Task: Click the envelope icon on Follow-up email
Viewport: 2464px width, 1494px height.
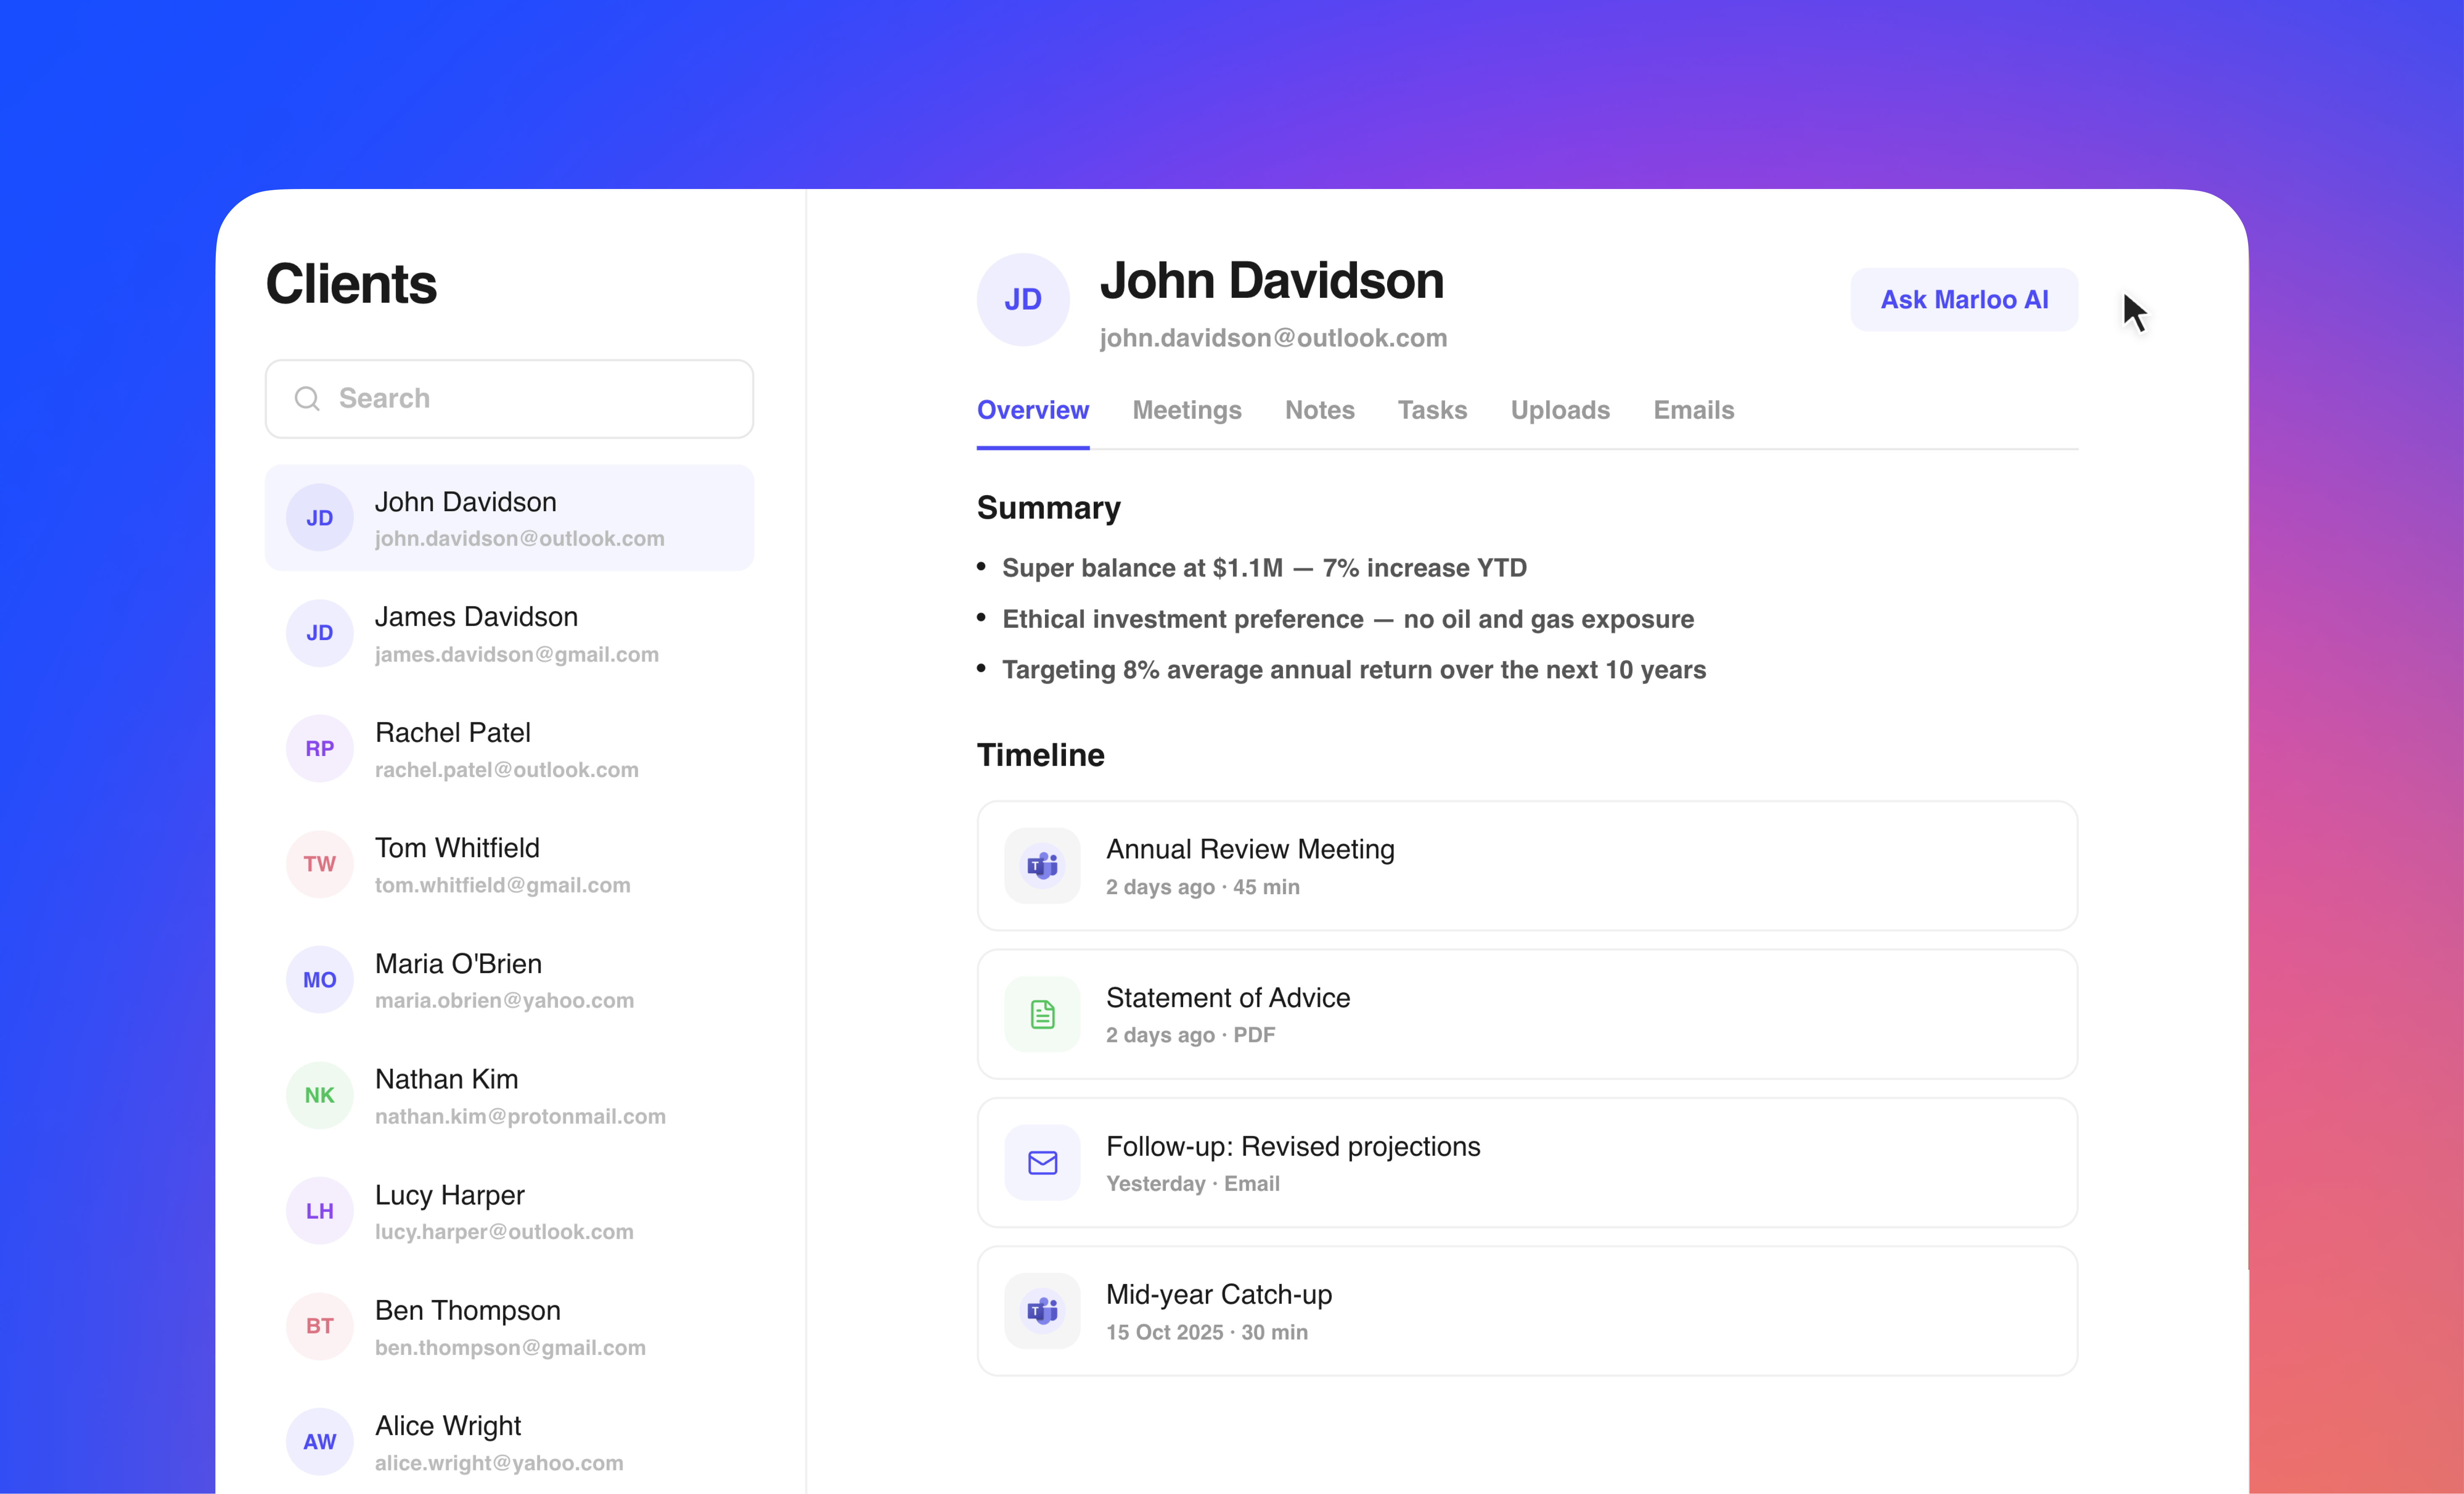Action: coord(1042,1162)
